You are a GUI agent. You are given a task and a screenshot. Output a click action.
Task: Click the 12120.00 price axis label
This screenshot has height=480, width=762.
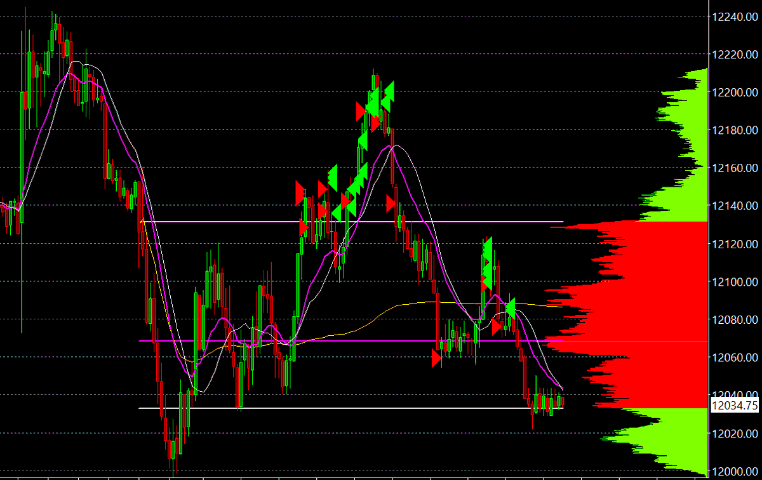735,244
